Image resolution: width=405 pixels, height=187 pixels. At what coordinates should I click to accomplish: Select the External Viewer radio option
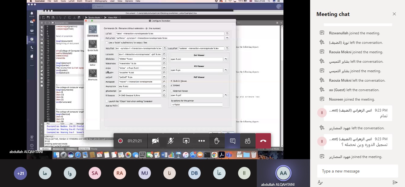172,91
